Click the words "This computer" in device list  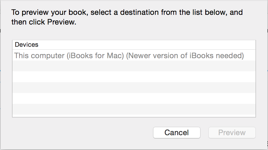(39, 56)
